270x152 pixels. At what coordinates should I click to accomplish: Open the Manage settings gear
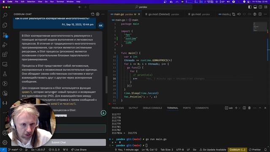click(5, 143)
